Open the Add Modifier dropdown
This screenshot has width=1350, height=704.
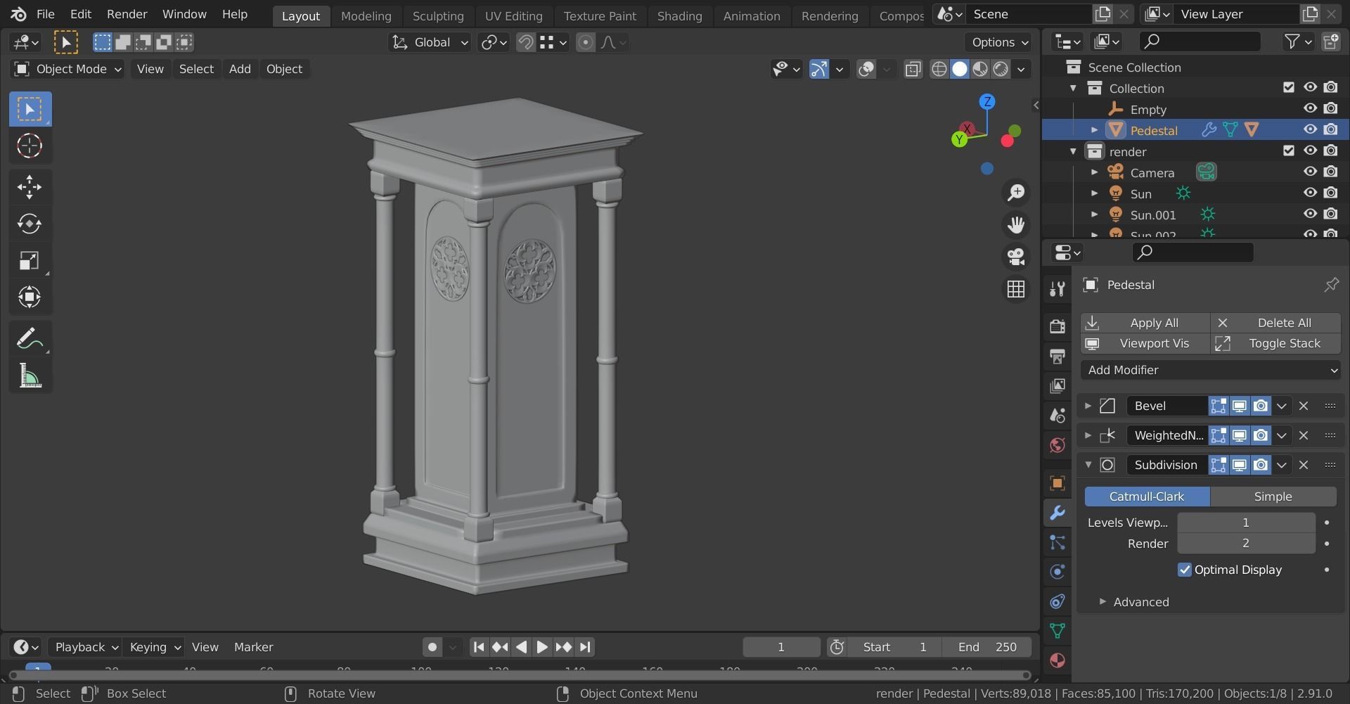(x=1211, y=370)
